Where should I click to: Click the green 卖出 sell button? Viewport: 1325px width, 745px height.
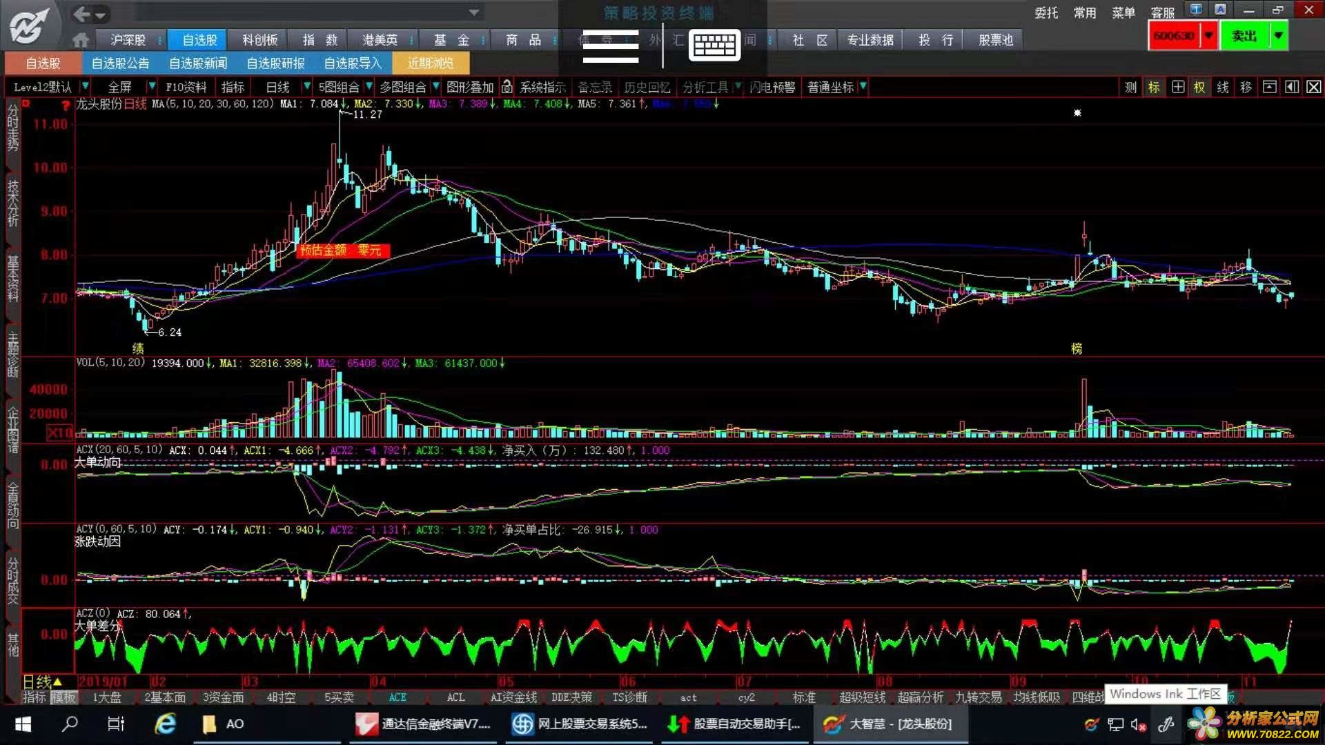tap(1245, 36)
